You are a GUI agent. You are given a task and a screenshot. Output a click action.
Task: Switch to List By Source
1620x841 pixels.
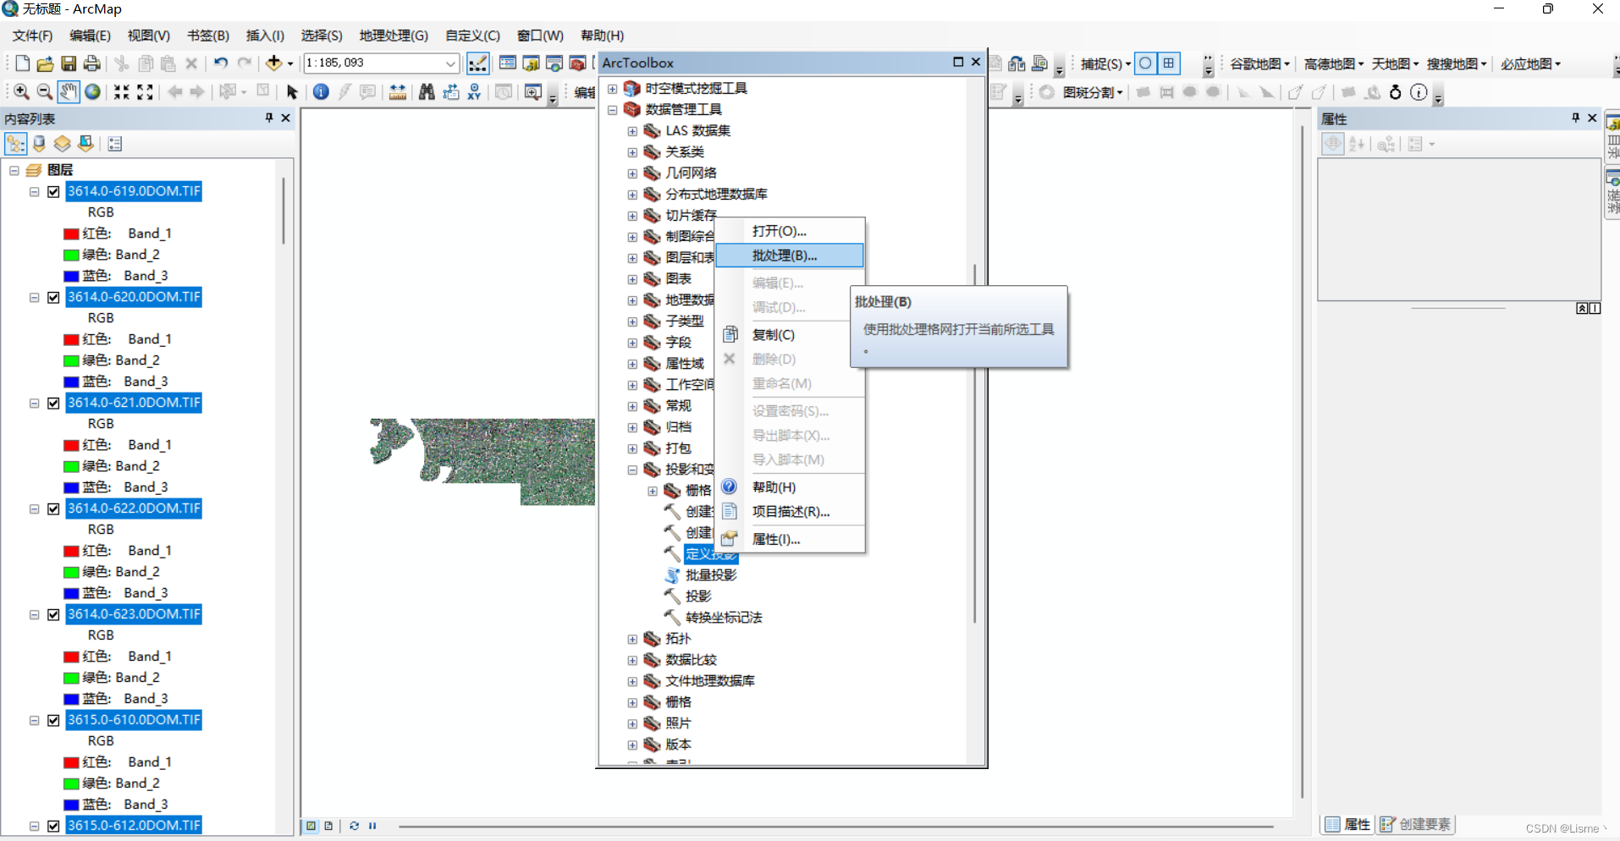click(x=39, y=144)
